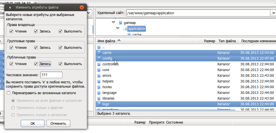Collapse the gameap tree node
Viewport: 276px width, 133px height.
coord(113,23)
